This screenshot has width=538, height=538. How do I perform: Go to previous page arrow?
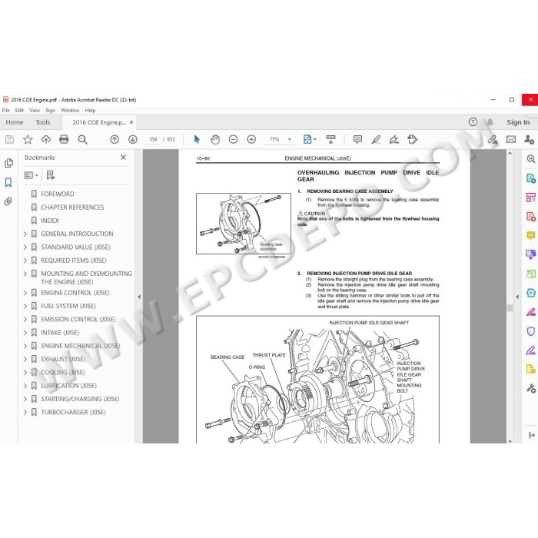pos(115,139)
